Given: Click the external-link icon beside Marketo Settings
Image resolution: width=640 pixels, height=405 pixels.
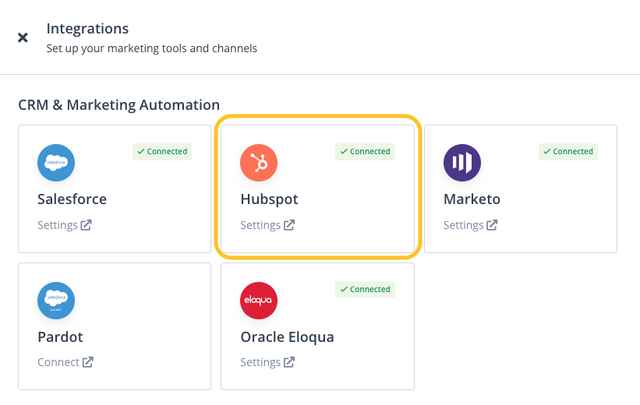Looking at the screenshot, I should pos(492,225).
